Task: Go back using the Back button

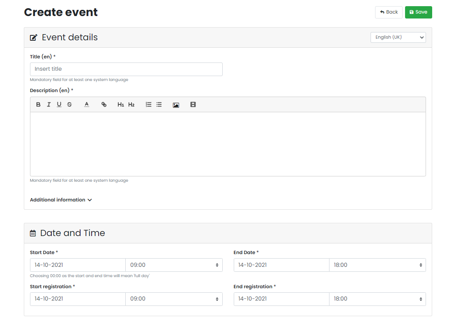Action: pyautogui.click(x=389, y=12)
